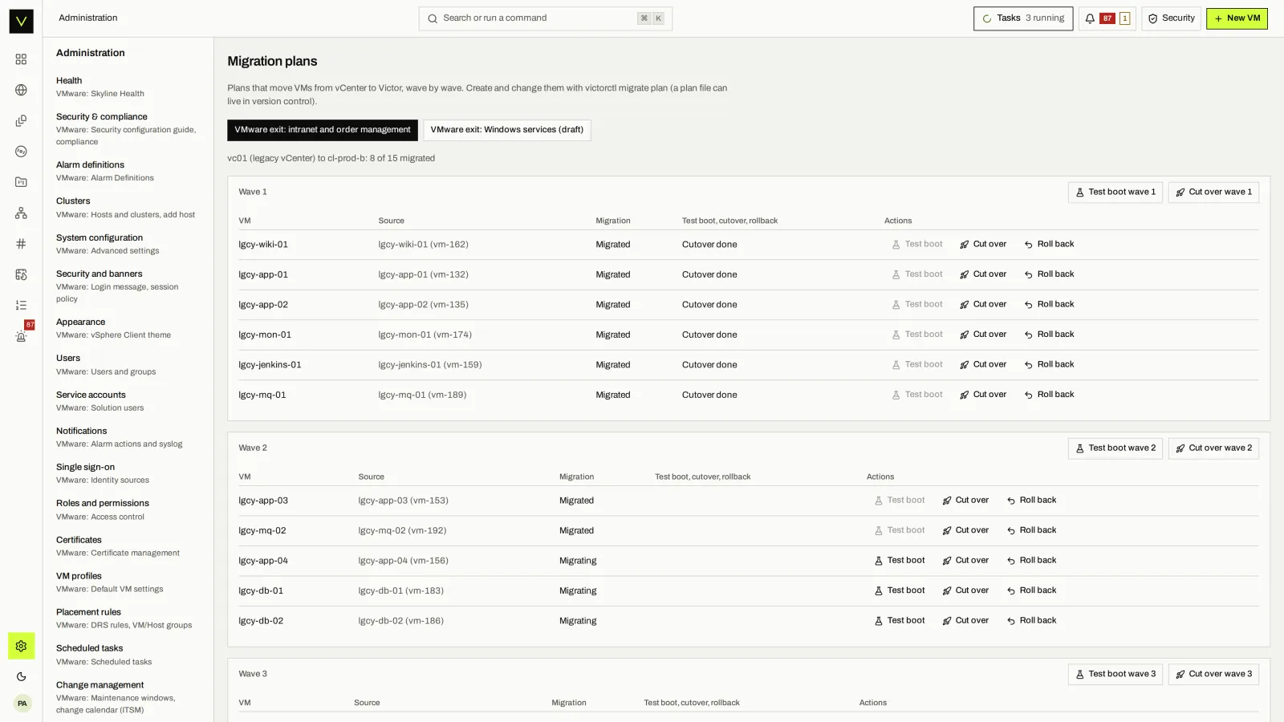
Task: Open the PA user avatar
Action: pyautogui.click(x=22, y=704)
